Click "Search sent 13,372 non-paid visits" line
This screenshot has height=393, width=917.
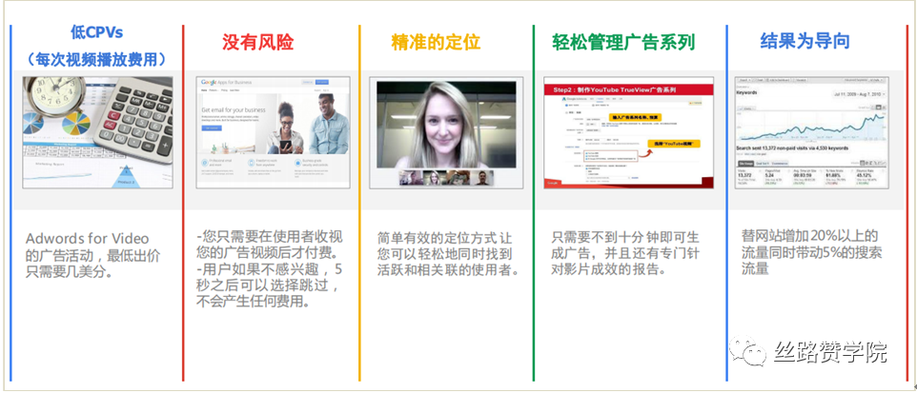792,148
